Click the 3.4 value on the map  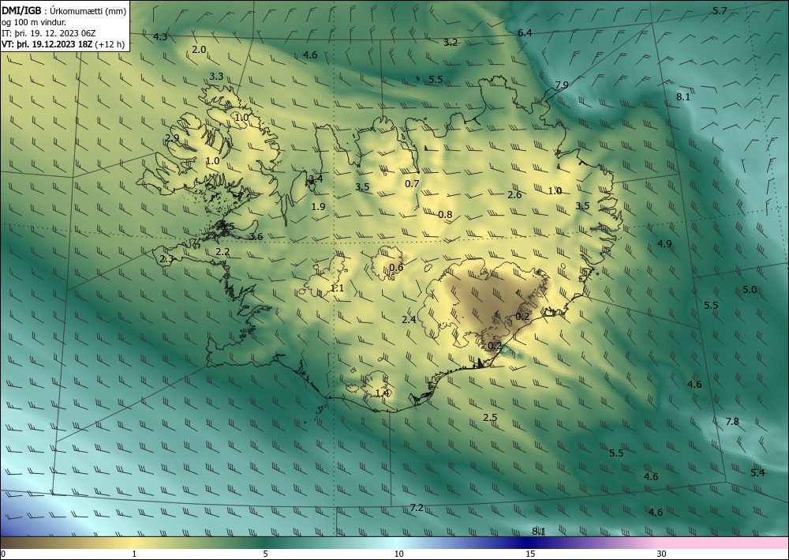316,179
